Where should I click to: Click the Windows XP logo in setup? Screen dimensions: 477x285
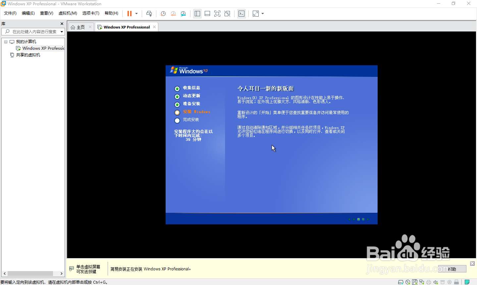click(x=189, y=70)
